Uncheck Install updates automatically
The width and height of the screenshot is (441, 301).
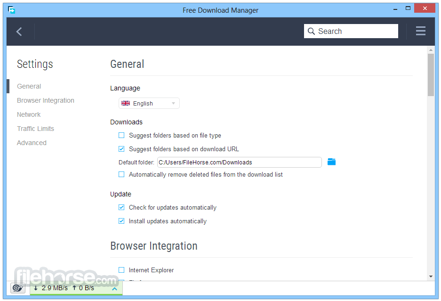[x=121, y=221]
